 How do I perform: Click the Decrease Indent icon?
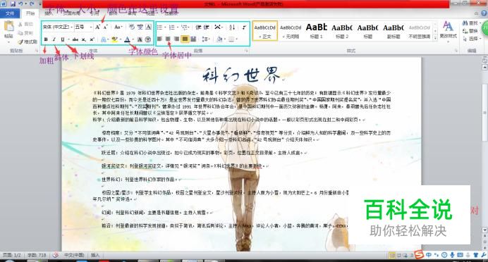pyautogui.click(x=198, y=27)
